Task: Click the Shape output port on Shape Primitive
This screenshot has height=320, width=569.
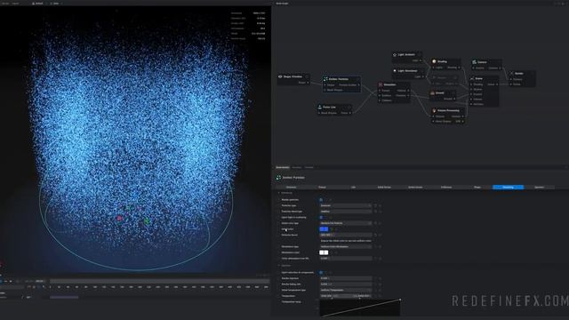Action: pyautogui.click(x=309, y=83)
